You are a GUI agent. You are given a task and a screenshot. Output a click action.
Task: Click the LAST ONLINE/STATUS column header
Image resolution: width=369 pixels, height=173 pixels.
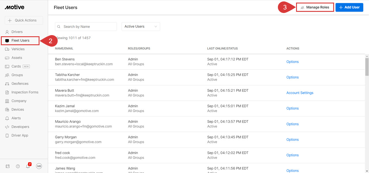(x=222, y=49)
